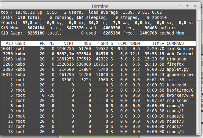Click the COMMAND column header
203x138 pixels.
pyautogui.click(x=175, y=44)
